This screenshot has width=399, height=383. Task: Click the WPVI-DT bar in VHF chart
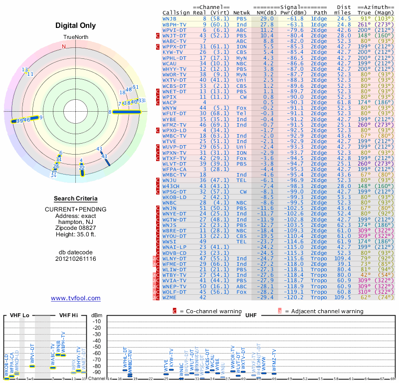(x=32, y=366)
